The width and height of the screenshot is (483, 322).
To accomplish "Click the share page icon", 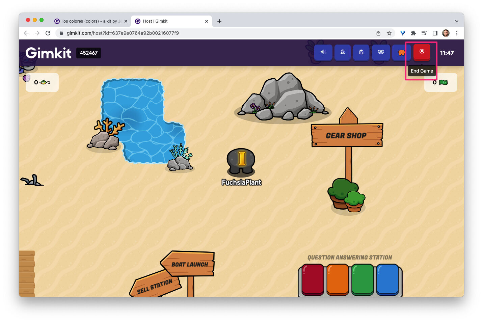I will (x=378, y=33).
